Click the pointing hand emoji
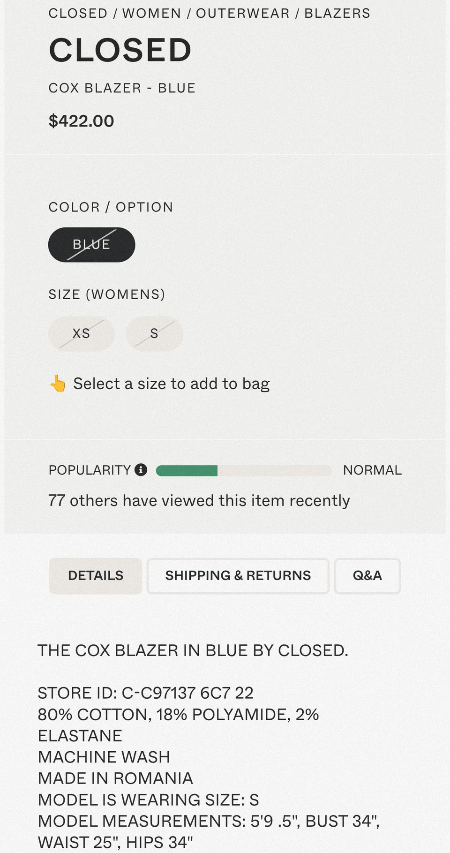The height and width of the screenshot is (853, 450). (58, 384)
